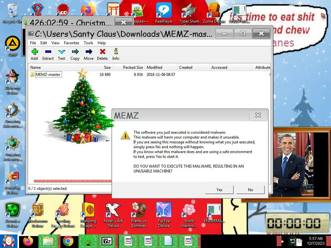
Task: Open the Favorites menu in 7-Zip
Action: click(71, 43)
